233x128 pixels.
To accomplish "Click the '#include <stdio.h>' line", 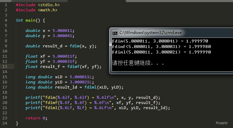I will click(x=38, y=5).
